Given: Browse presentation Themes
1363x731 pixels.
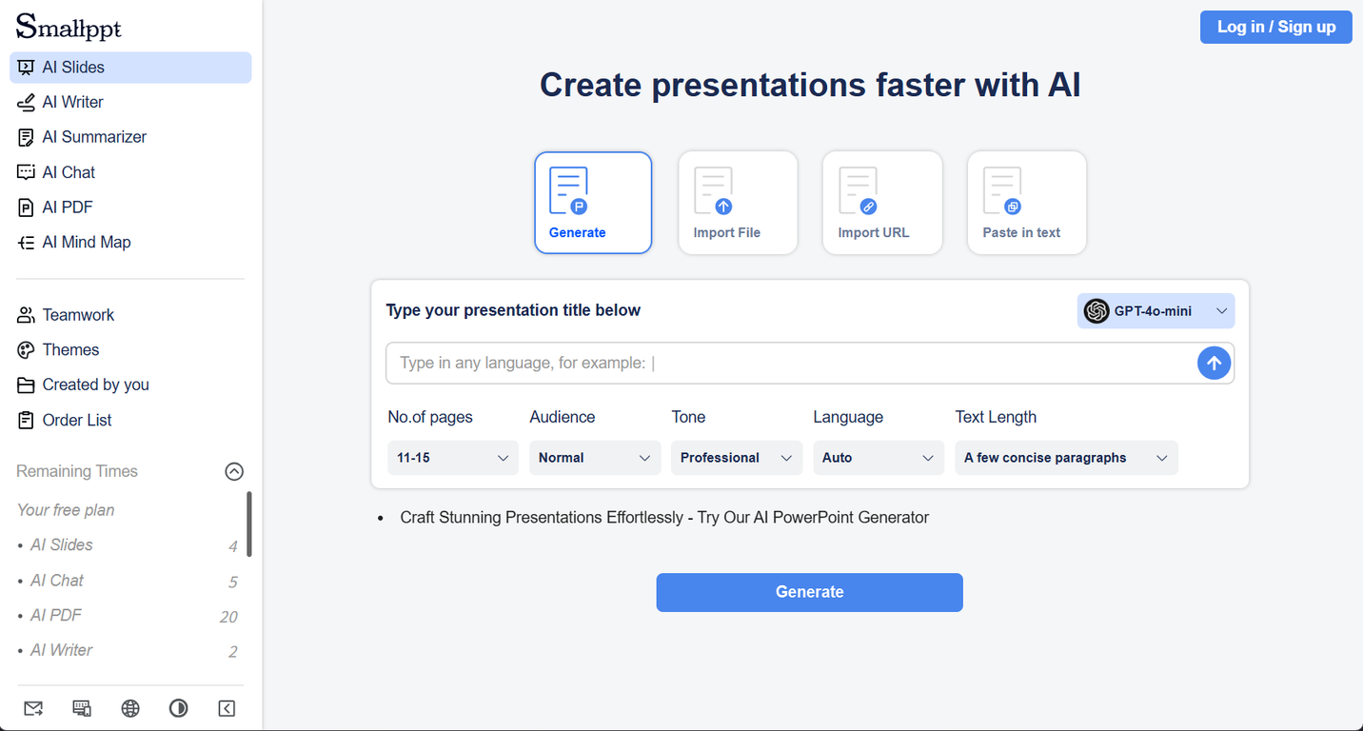Looking at the screenshot, I should tap(70, 349).
